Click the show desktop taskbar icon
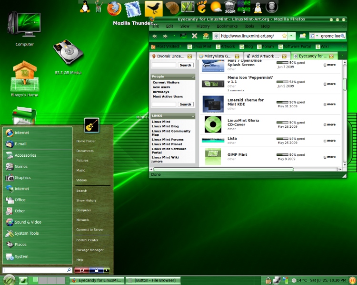The width and height of the screenshot is (357, 285). point(23,280)
